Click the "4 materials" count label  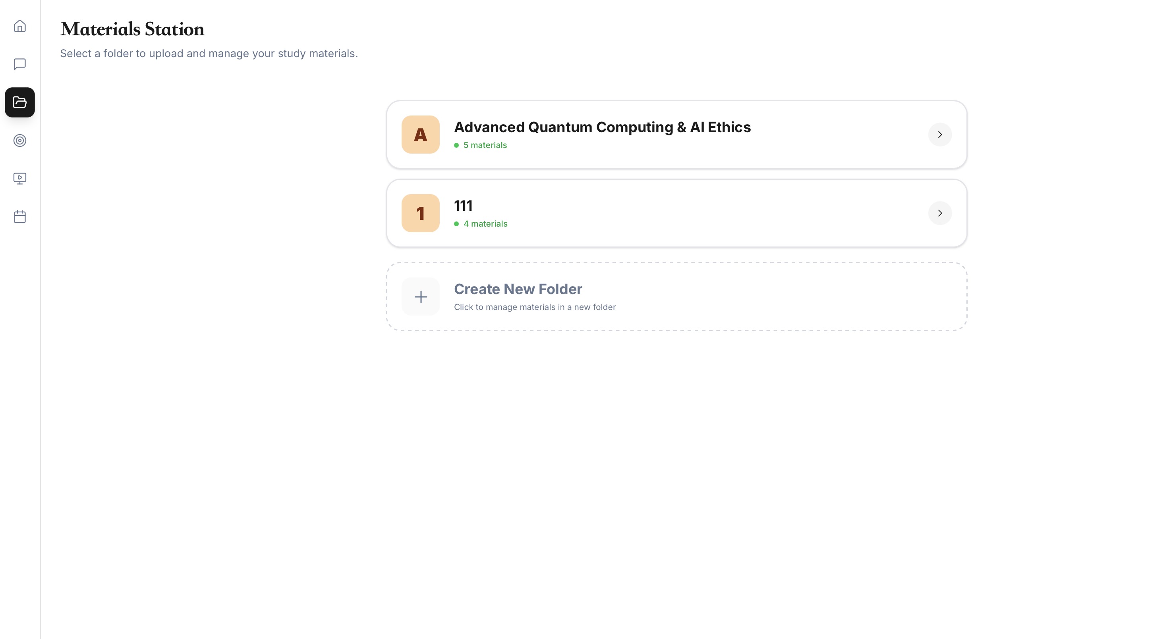[485, 224]
